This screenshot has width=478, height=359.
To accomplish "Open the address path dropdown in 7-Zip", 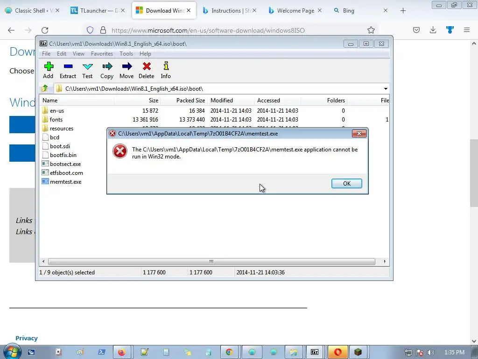I will 386,88.
